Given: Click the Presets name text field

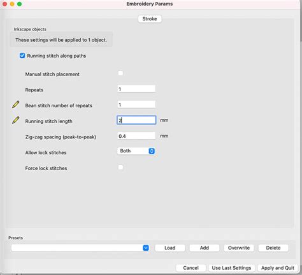Looking at the screenshot, I should coord(77,248).
